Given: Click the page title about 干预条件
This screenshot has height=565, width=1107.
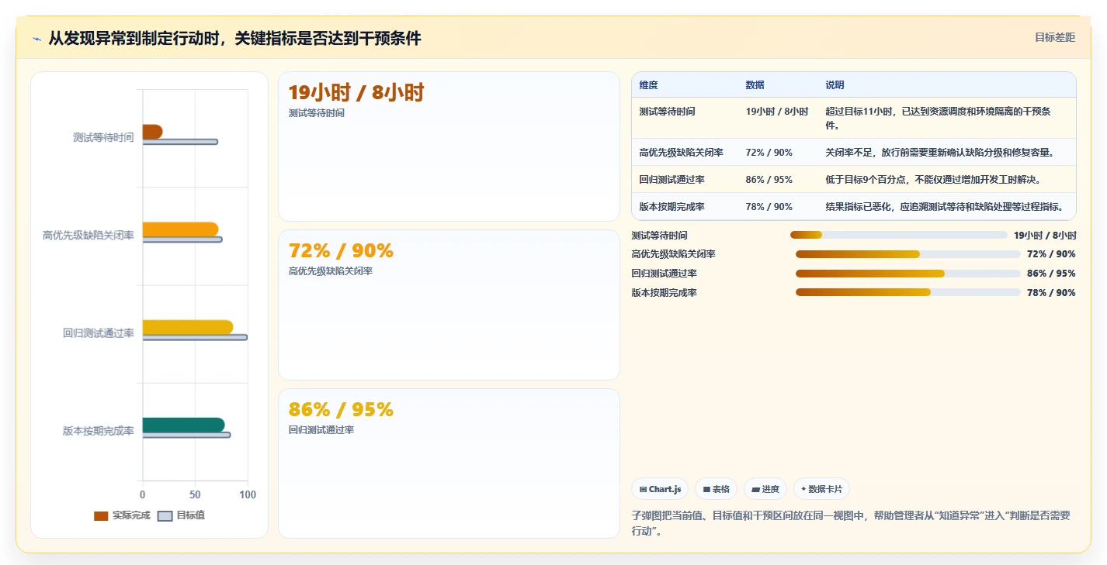Looking at the screenshot, I should [234, 39].
